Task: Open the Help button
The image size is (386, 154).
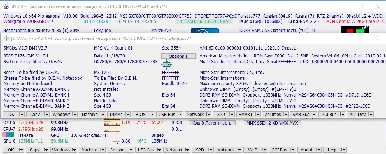Action: (332, 150)
